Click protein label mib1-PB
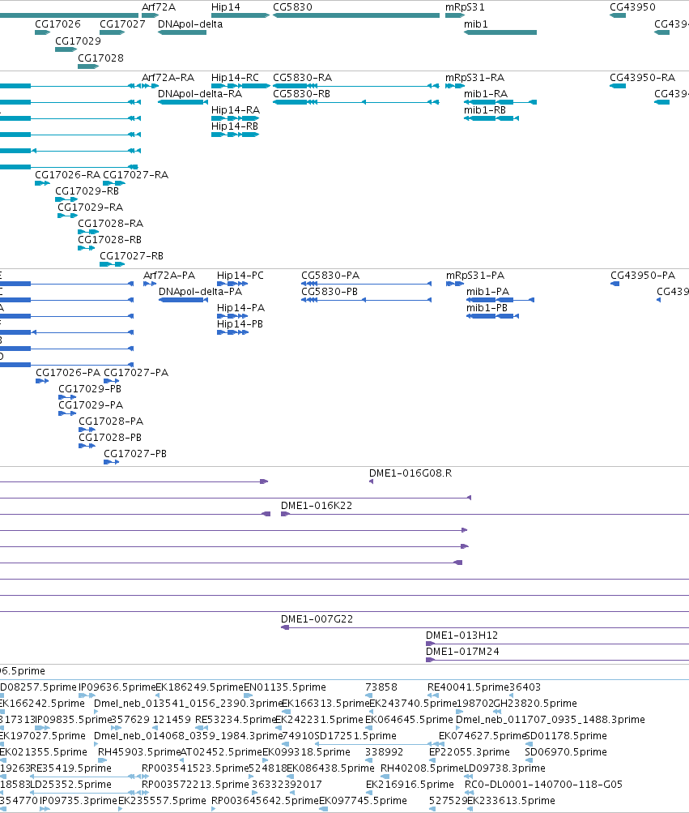This screenshot has height=813, width=689. (x=487, y=307)
